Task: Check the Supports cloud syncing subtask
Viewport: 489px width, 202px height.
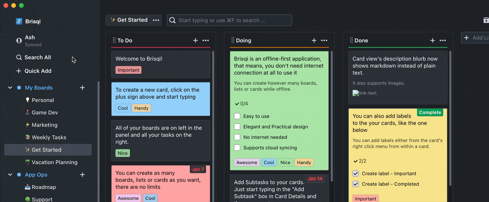Action: point(237,148)
